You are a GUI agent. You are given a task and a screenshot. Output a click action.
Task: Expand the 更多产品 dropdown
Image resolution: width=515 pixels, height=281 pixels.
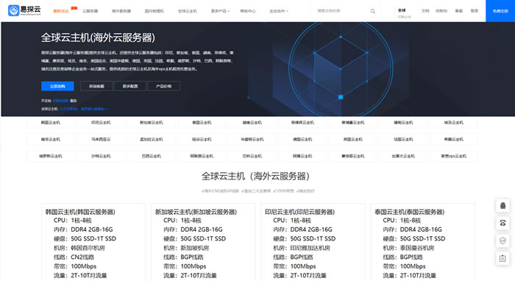coord(220,11)
